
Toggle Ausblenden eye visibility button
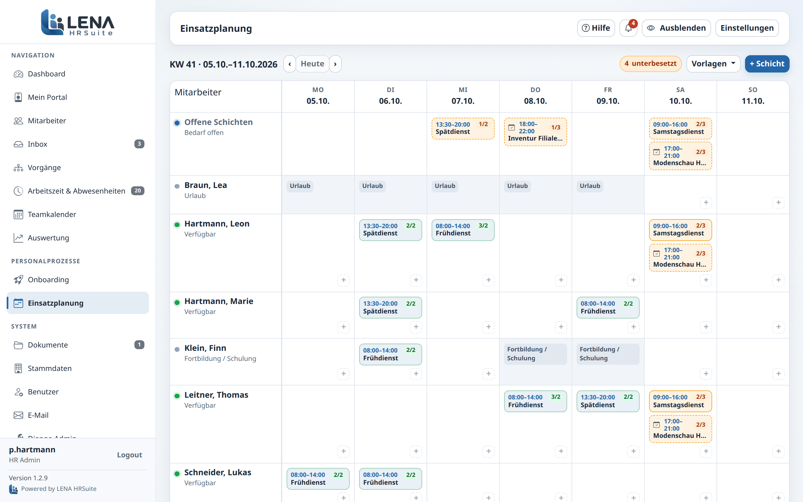676,28
